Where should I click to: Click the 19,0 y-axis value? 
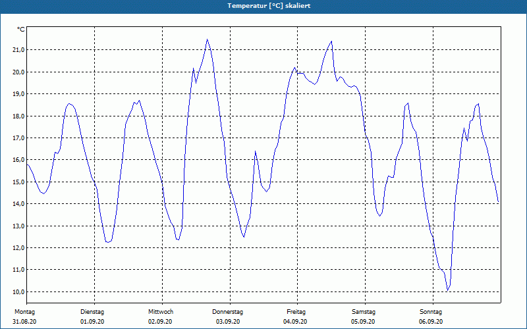coord(18,94)
